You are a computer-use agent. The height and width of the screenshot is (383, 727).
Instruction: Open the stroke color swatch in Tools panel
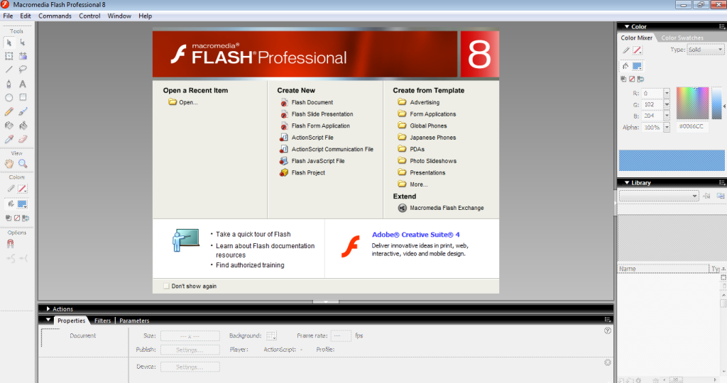coord(22,189)
